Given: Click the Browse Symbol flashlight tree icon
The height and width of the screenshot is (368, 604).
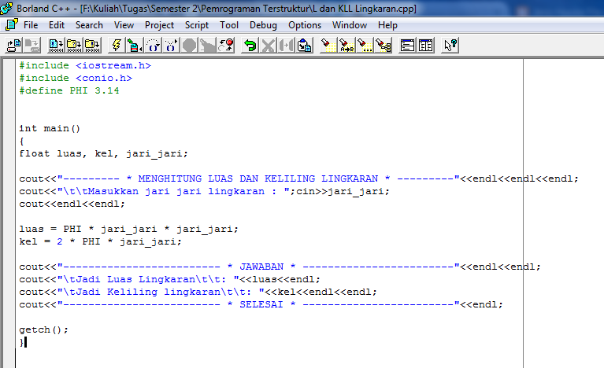Looking at the screenshot, I should click(x=384, y=46).
